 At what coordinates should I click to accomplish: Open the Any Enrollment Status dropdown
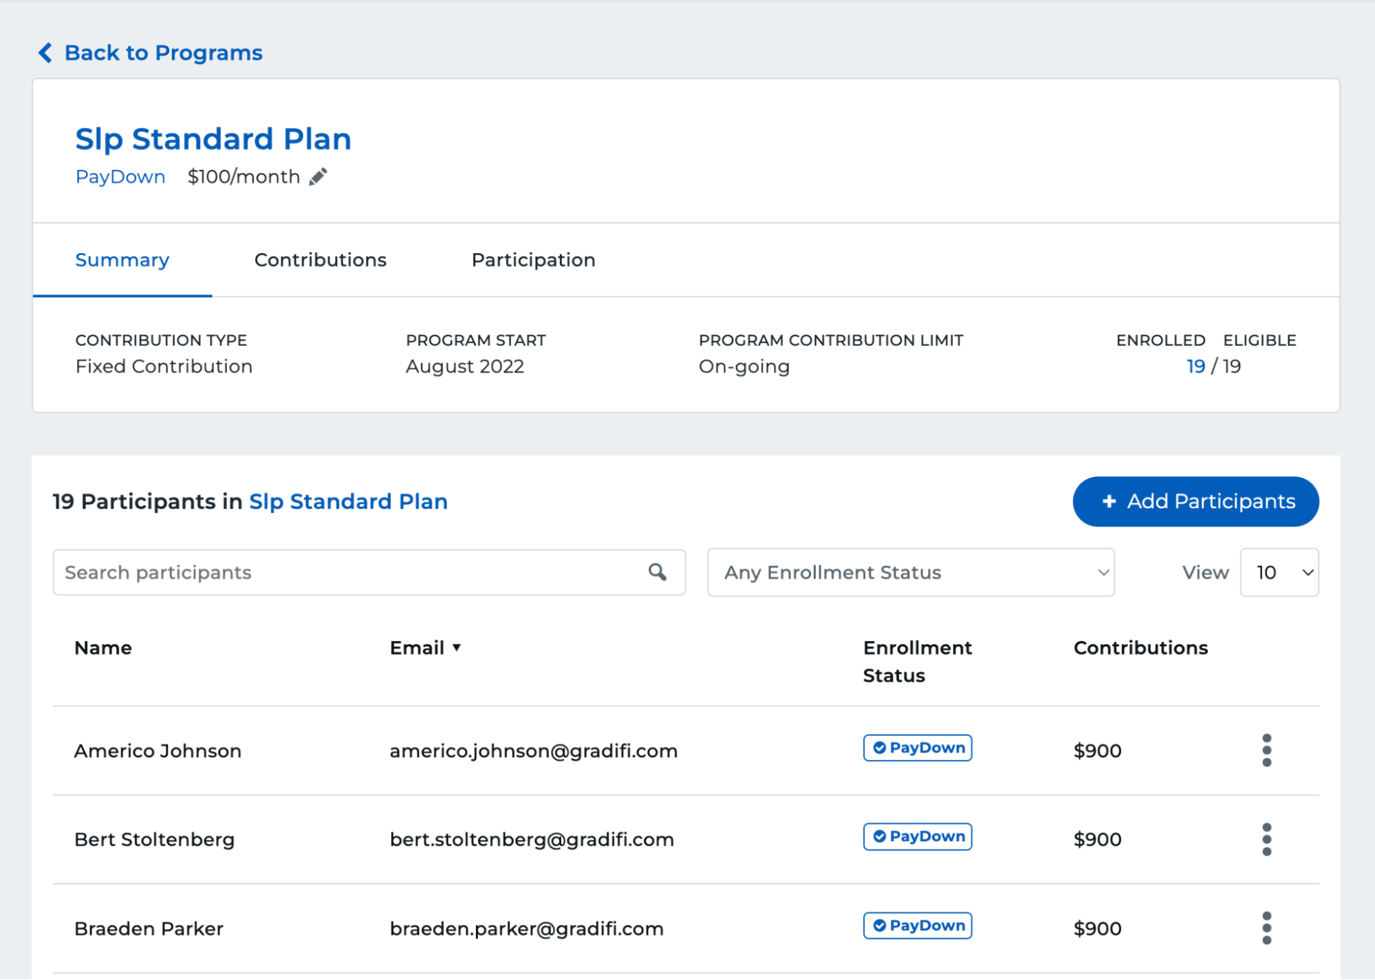(x=911, y=572)
